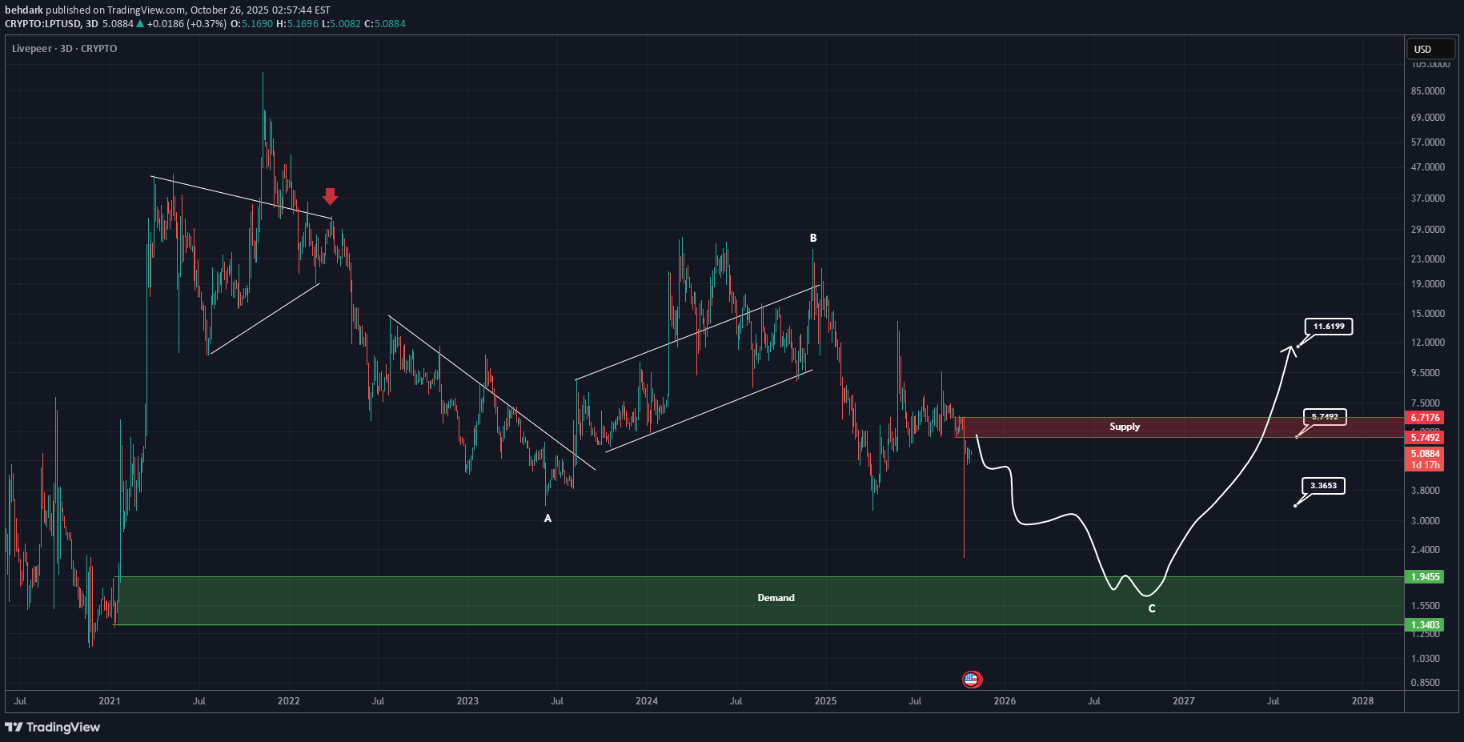Click the Demand zone label

tap(776, 598)
